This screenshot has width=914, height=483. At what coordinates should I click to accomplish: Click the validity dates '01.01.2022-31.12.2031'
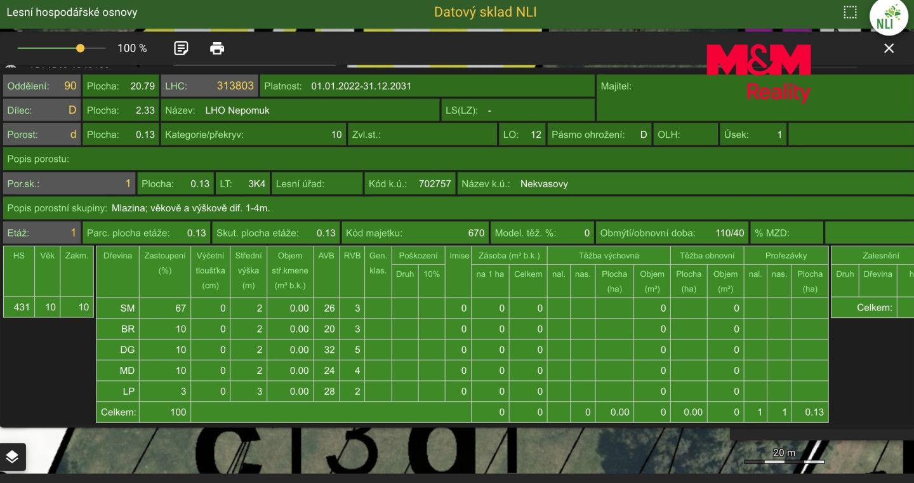point(361,86)
